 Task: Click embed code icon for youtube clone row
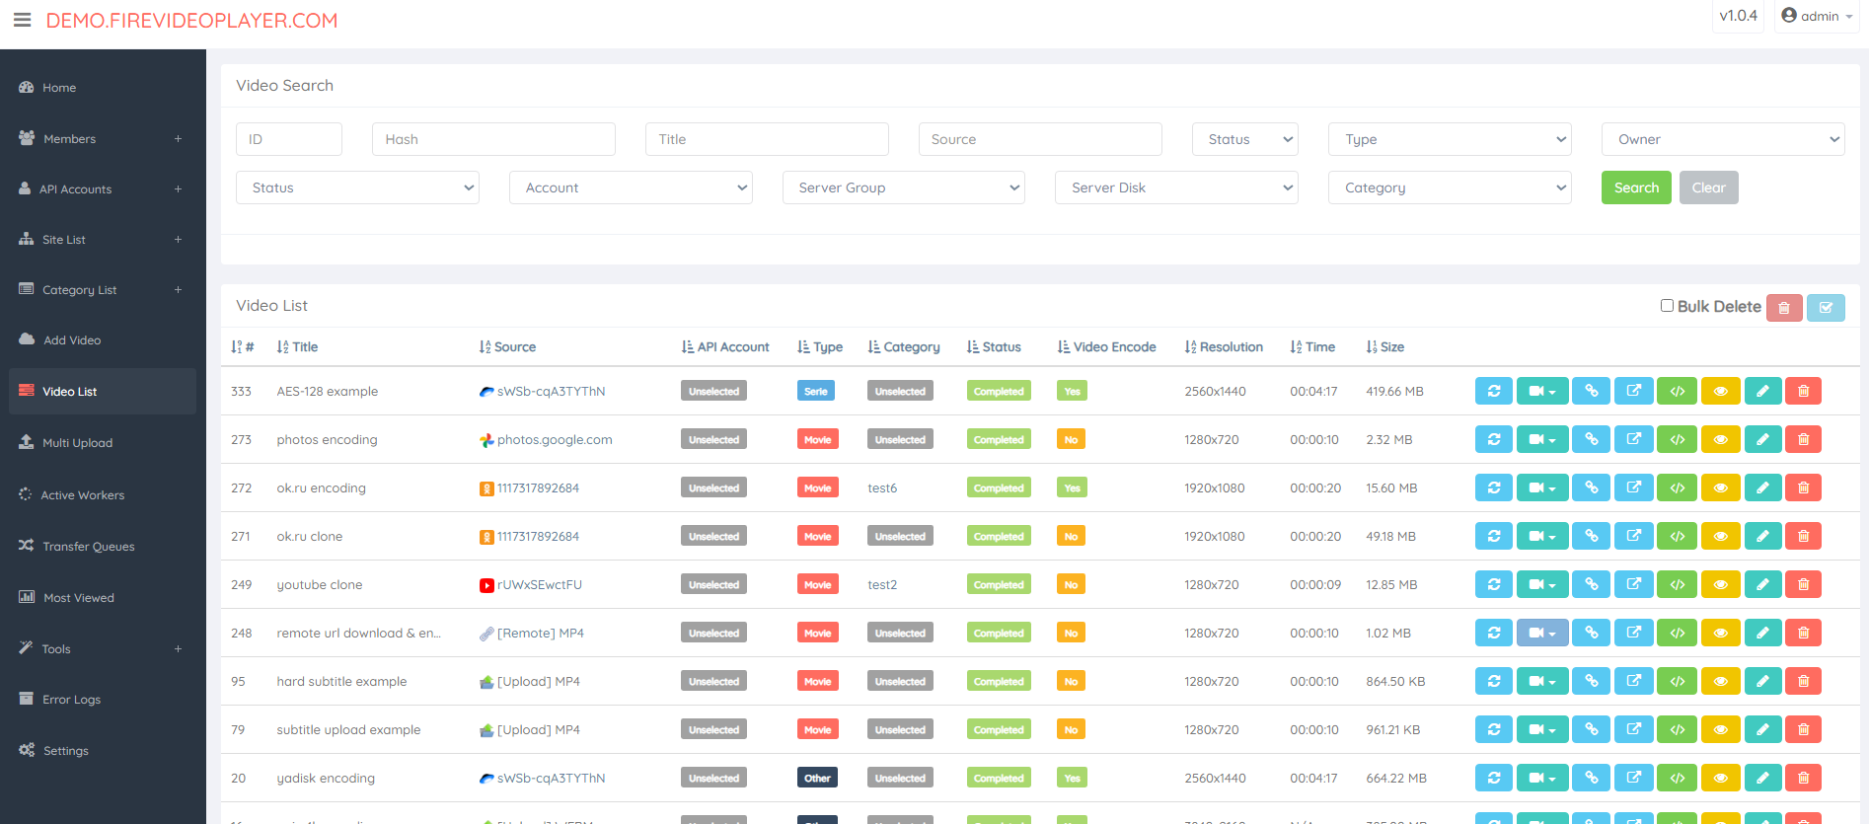(1677, 585)
